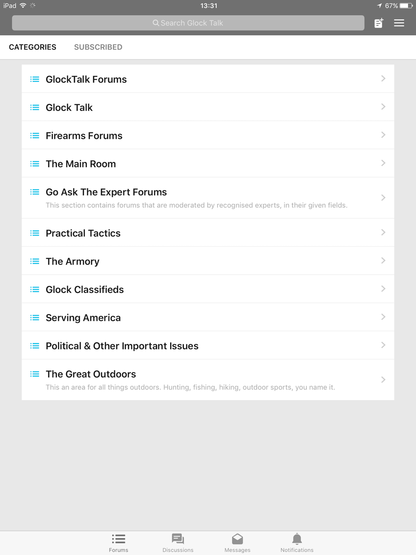This screenshot has height=555, width=416.
Task: Open the Messages envelope icon
Action: (238, 539)
